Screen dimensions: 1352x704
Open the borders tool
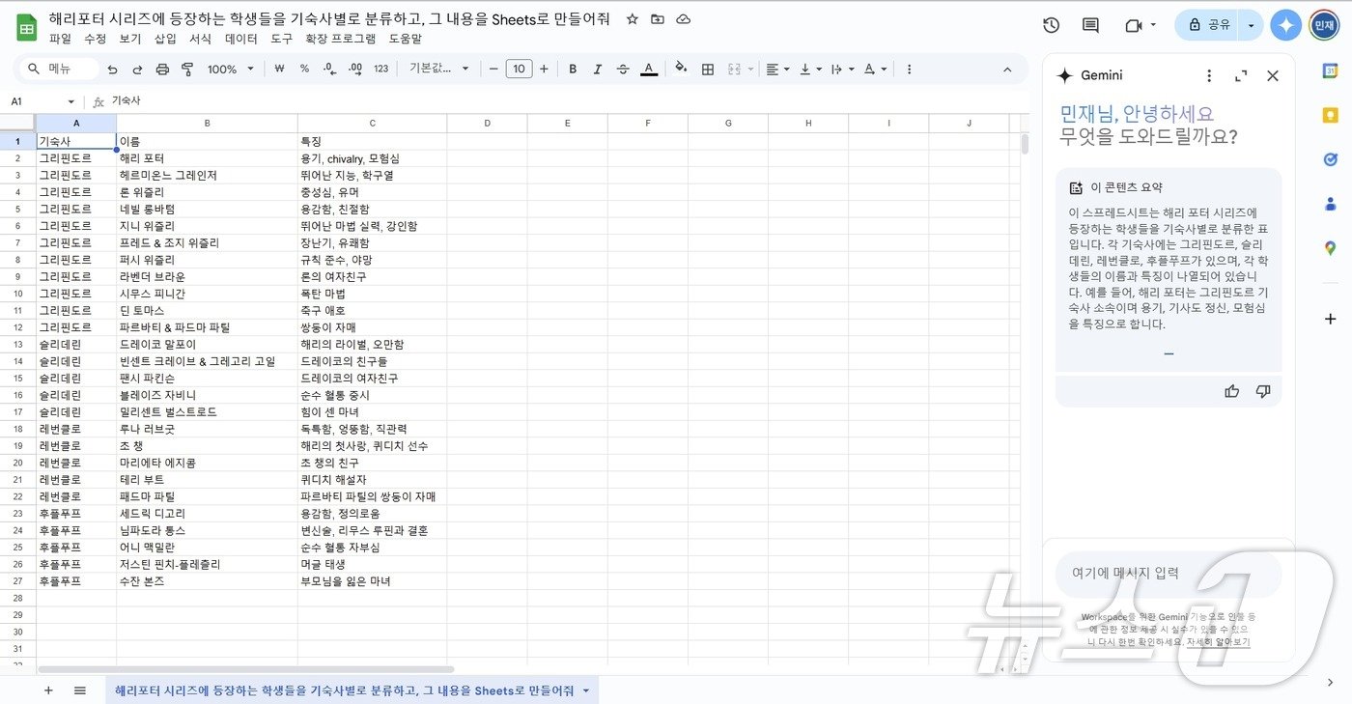click(708, 70)
